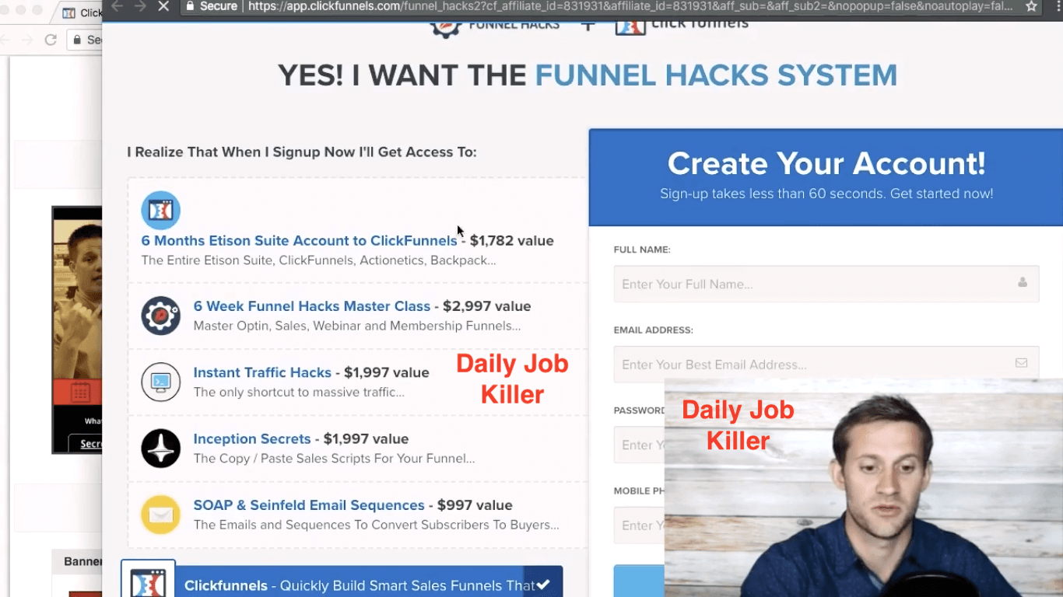Toggle the checkmark on the Clickfunnels bar
This screenshot has width=1063, height=597.
click(543, 585)
